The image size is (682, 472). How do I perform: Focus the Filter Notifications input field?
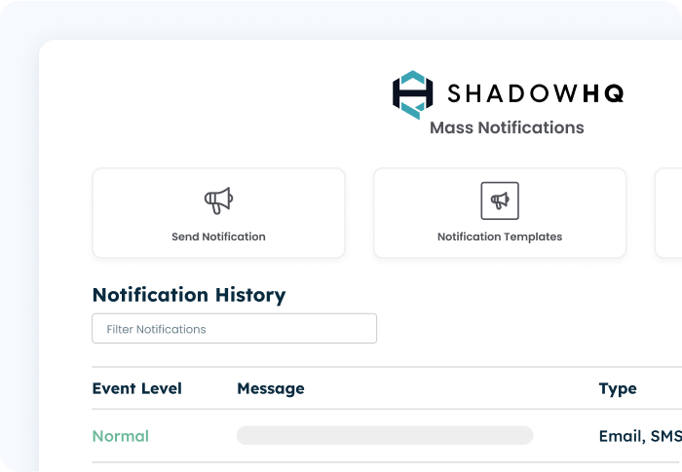pos(234,329)
